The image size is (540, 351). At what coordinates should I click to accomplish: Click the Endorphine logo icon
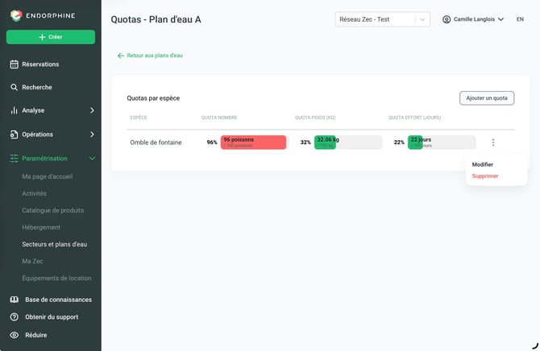[x=16, y=15]
